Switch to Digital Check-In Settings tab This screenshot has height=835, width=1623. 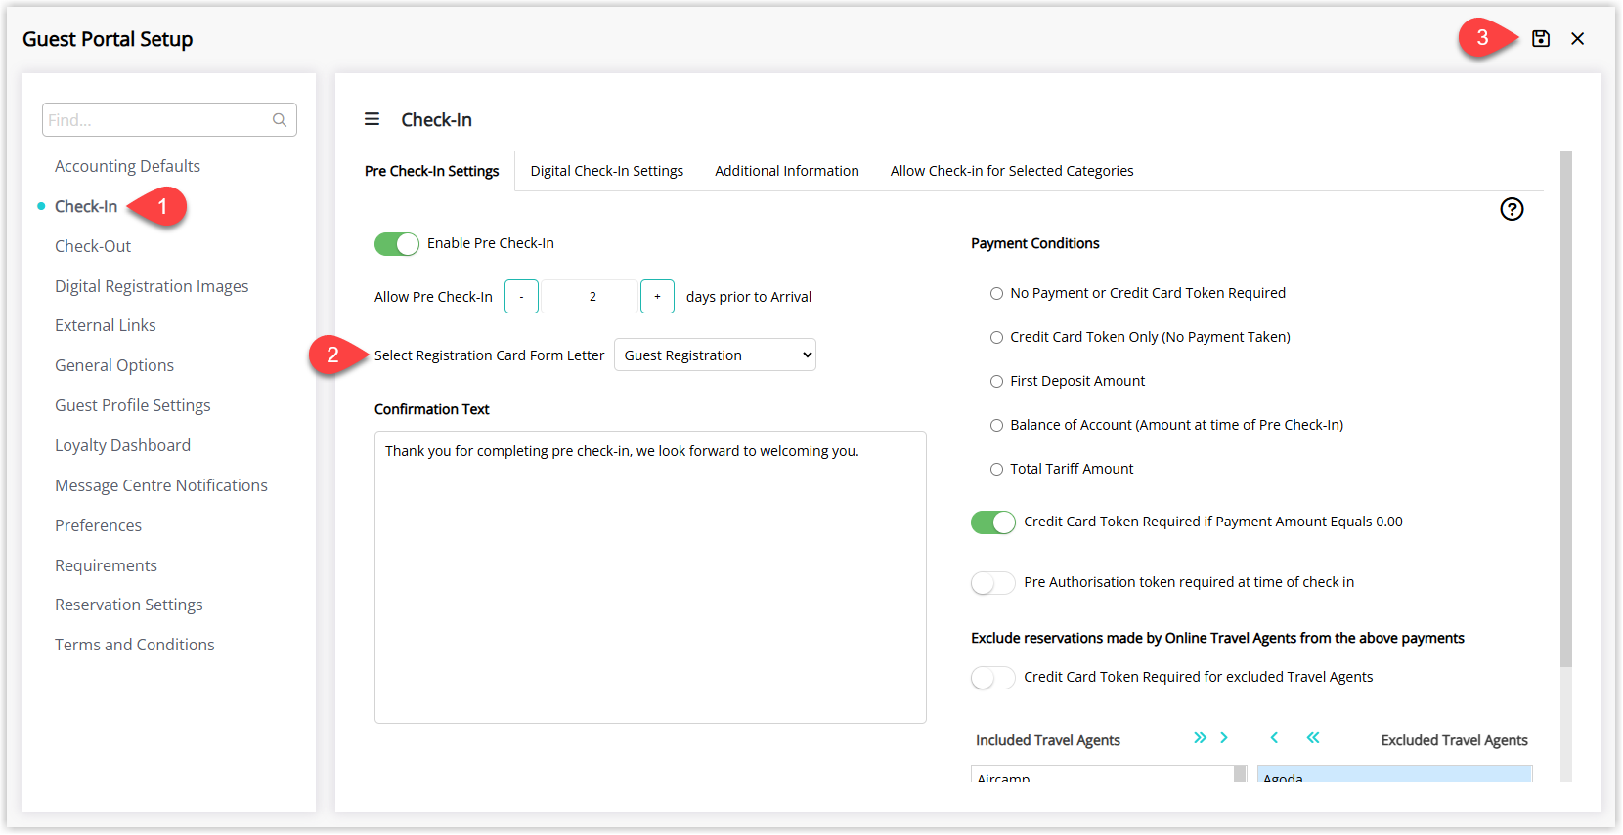click(x=607, y=171)
